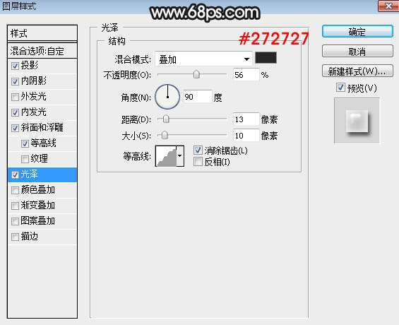Image resolution: width=399 pixels, height=325 pixels.
Task: Click the opacity slider handle
Action: click(196, 75)
